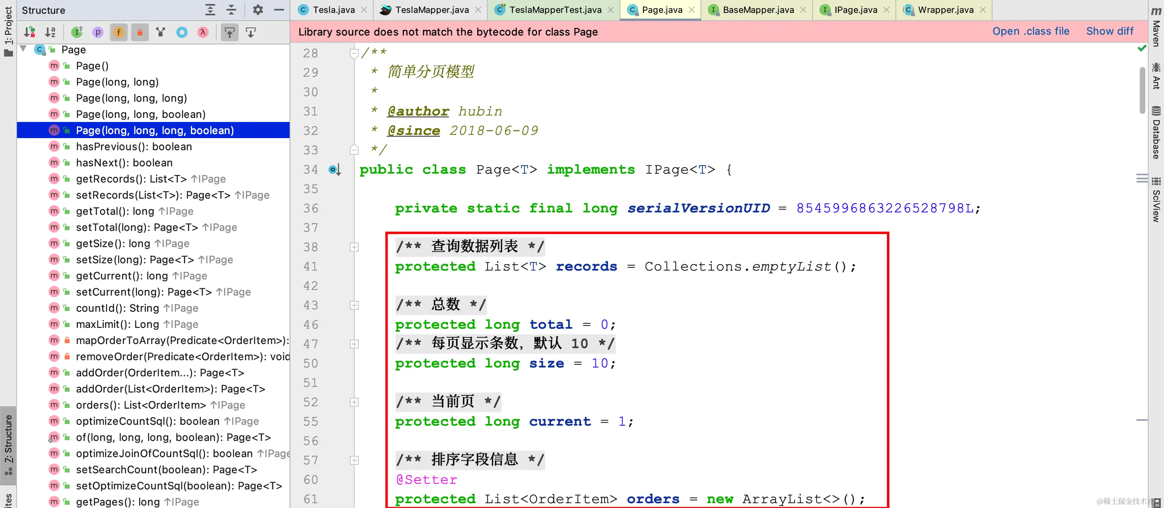Click Show diff link
The image size is (1164, 508).
click(1109, 31)
